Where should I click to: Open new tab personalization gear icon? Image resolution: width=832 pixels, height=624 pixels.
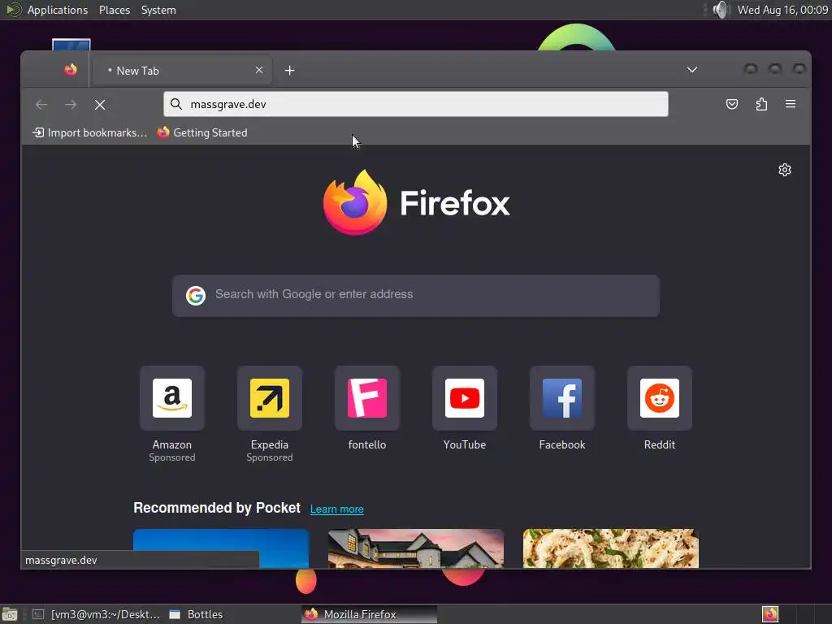[784, 170]
